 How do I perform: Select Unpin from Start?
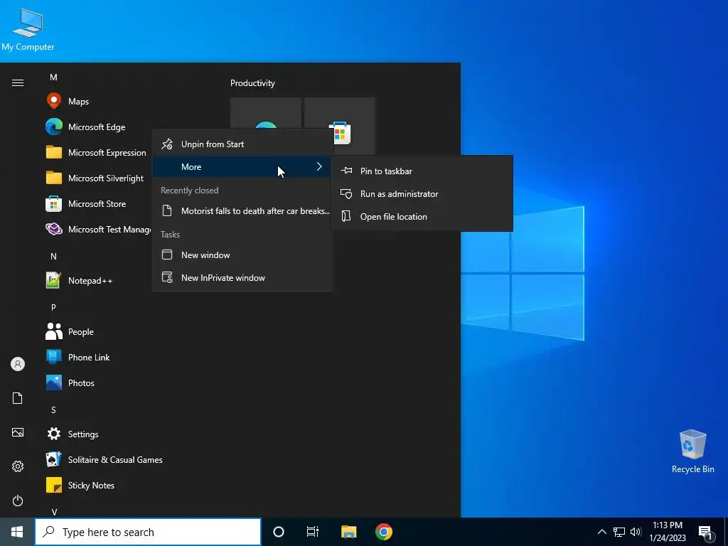coord(242,144)
